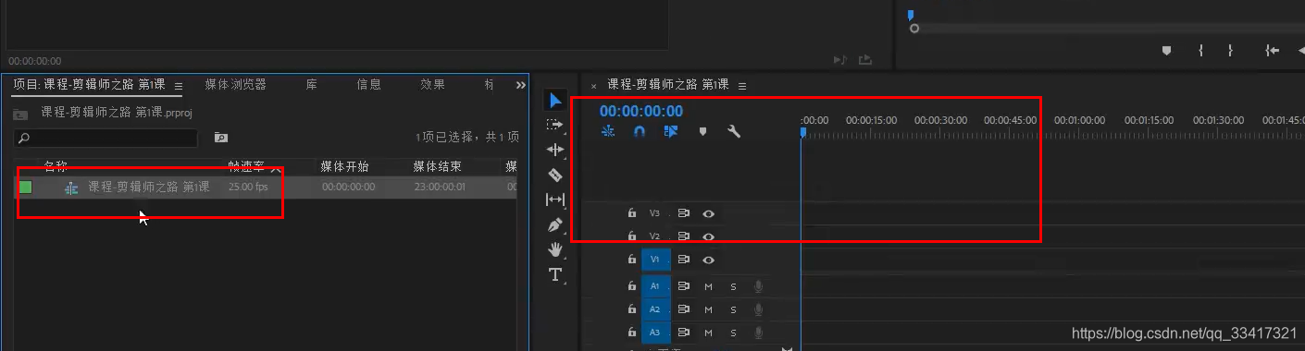Toggle sync lock for A1 track
The width and height of the screenshot is (1305, 351).
(x=684, y=285)
